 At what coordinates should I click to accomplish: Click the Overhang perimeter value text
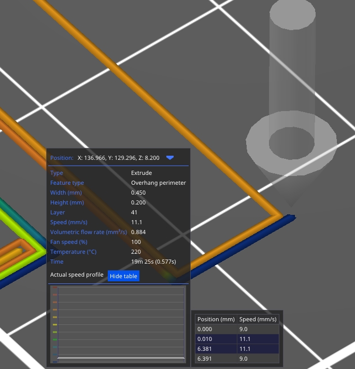(158, 183)
